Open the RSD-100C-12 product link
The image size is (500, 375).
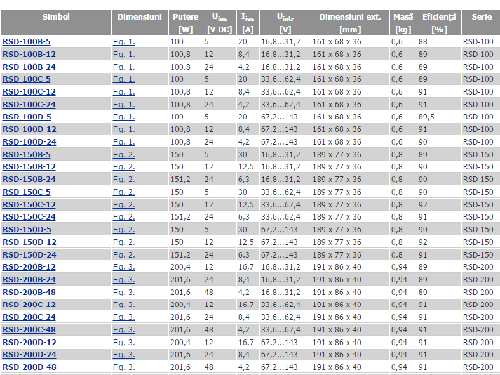coord(29,92)
